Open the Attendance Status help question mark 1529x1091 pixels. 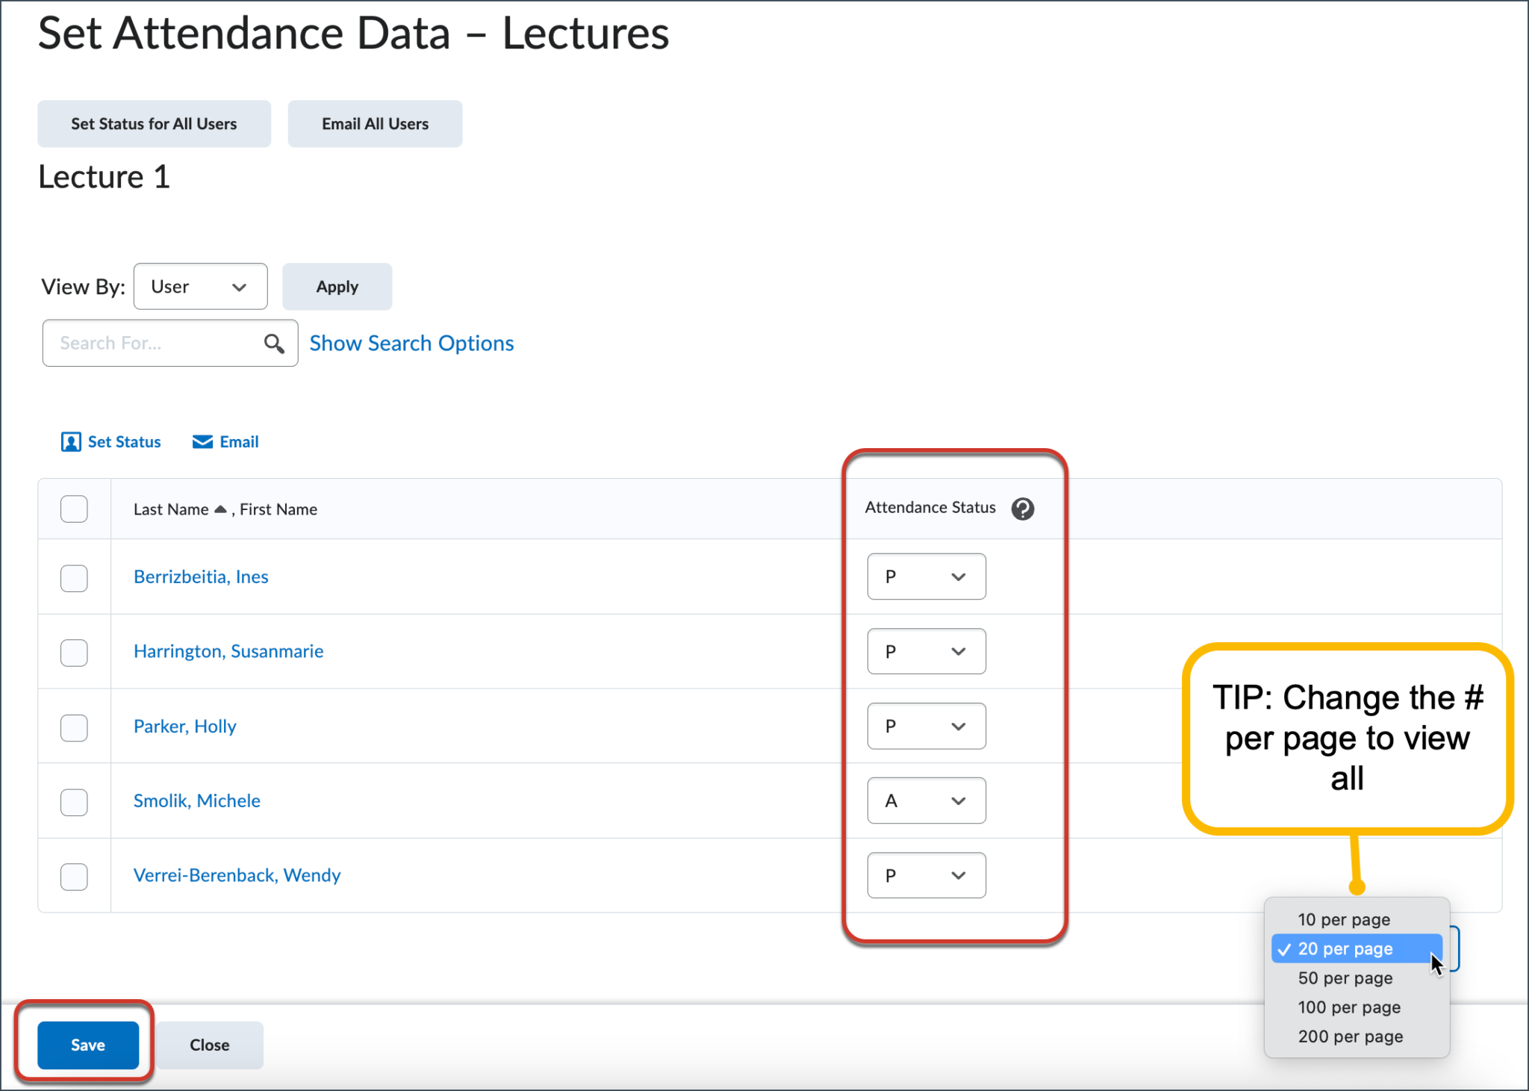[1023, 509]
